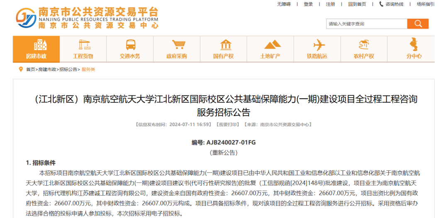Image resolution: width=448 pixels, height=218 pixels.
Task: Click the 无障碍 link
Action: click(x=283, y=4)
